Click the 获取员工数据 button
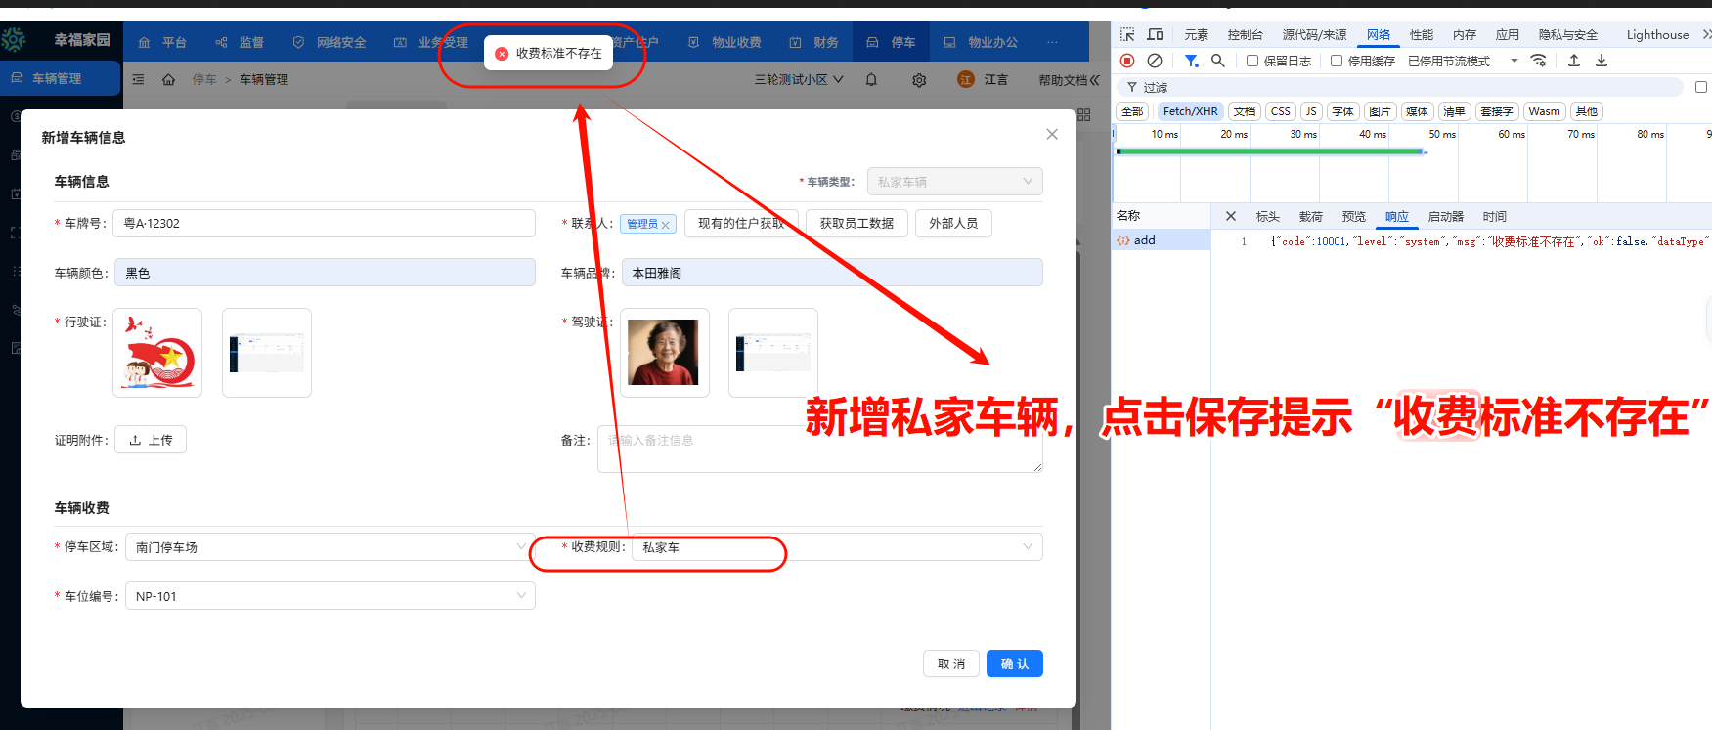 856,223
